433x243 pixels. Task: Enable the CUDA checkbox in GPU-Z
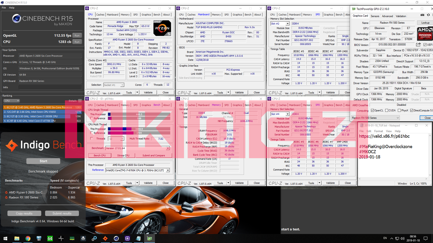[387, 110]
